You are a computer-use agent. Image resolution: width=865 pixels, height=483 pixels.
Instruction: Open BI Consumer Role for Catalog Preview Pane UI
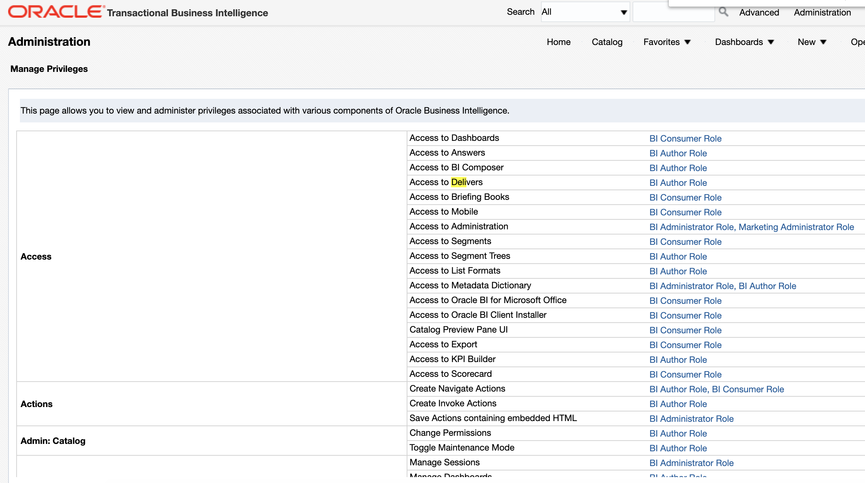pyautogui.click(x=685, y=330)
